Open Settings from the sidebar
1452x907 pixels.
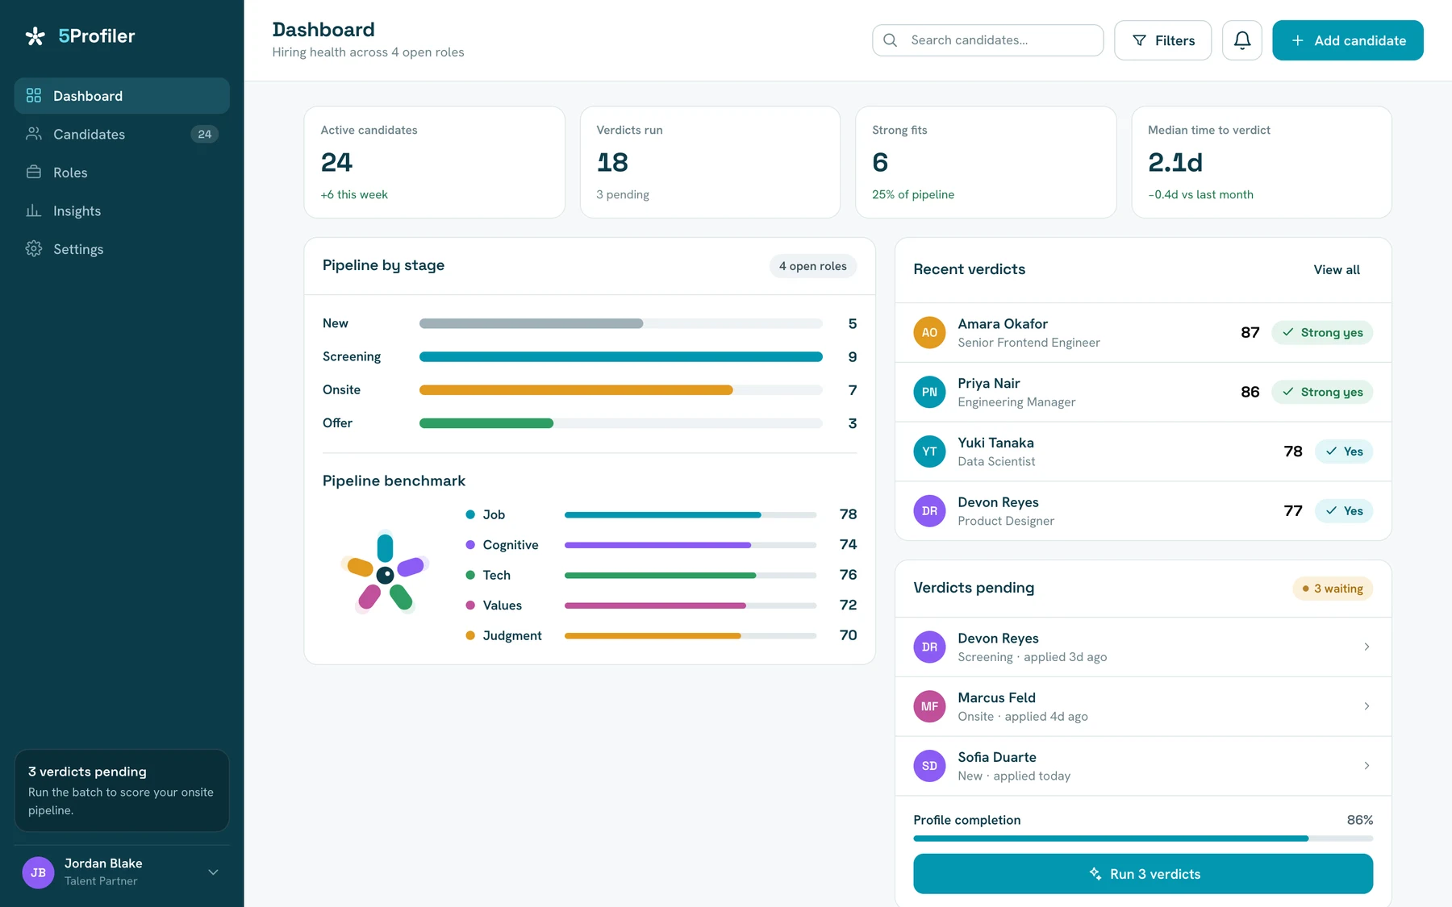pos(122,249)
